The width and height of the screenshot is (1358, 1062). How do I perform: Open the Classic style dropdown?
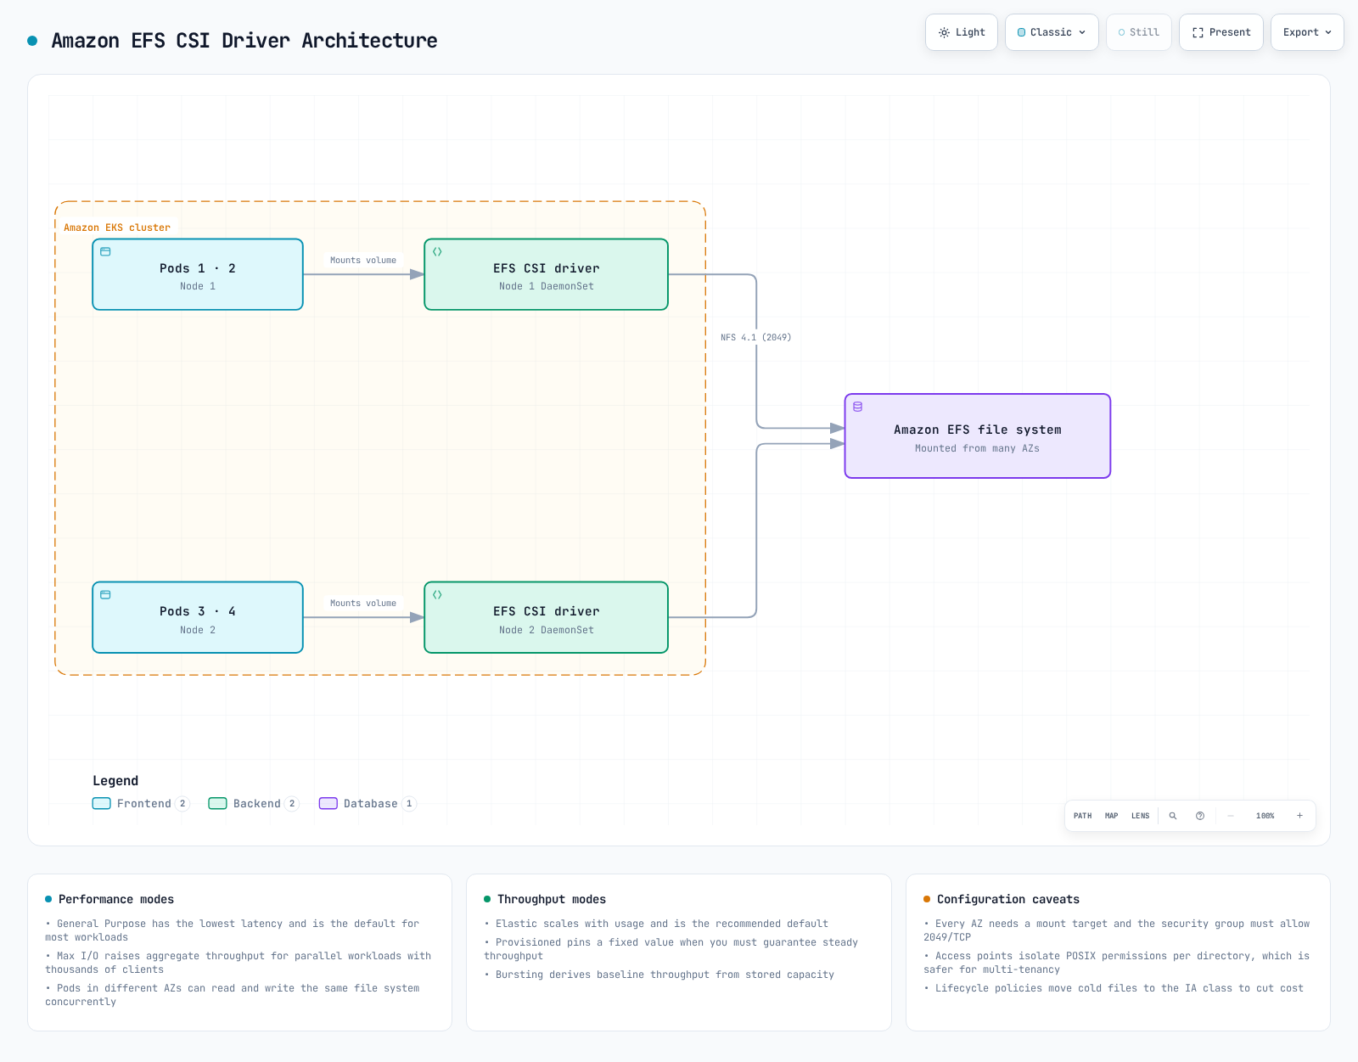click(1052, 32)
